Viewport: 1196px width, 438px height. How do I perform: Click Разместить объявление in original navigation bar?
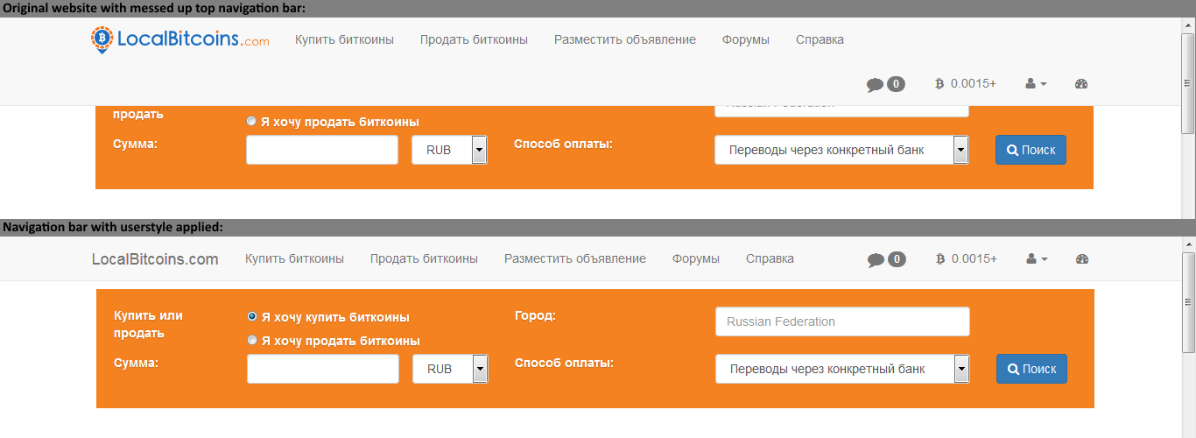(x=625, y=39)
